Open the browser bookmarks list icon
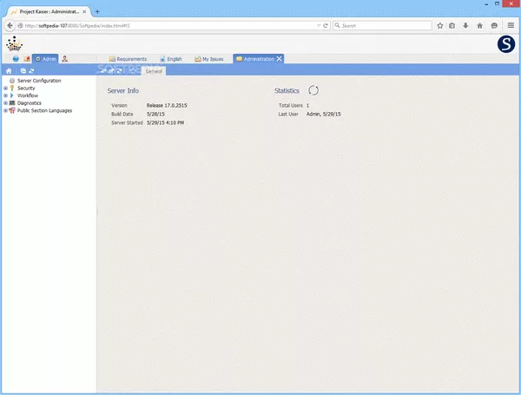The image size is (521, 395). (452, 25)
